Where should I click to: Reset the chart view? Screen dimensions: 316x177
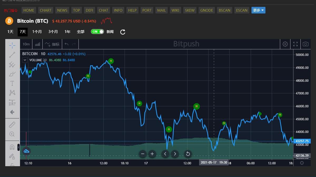tap(188, 154)
